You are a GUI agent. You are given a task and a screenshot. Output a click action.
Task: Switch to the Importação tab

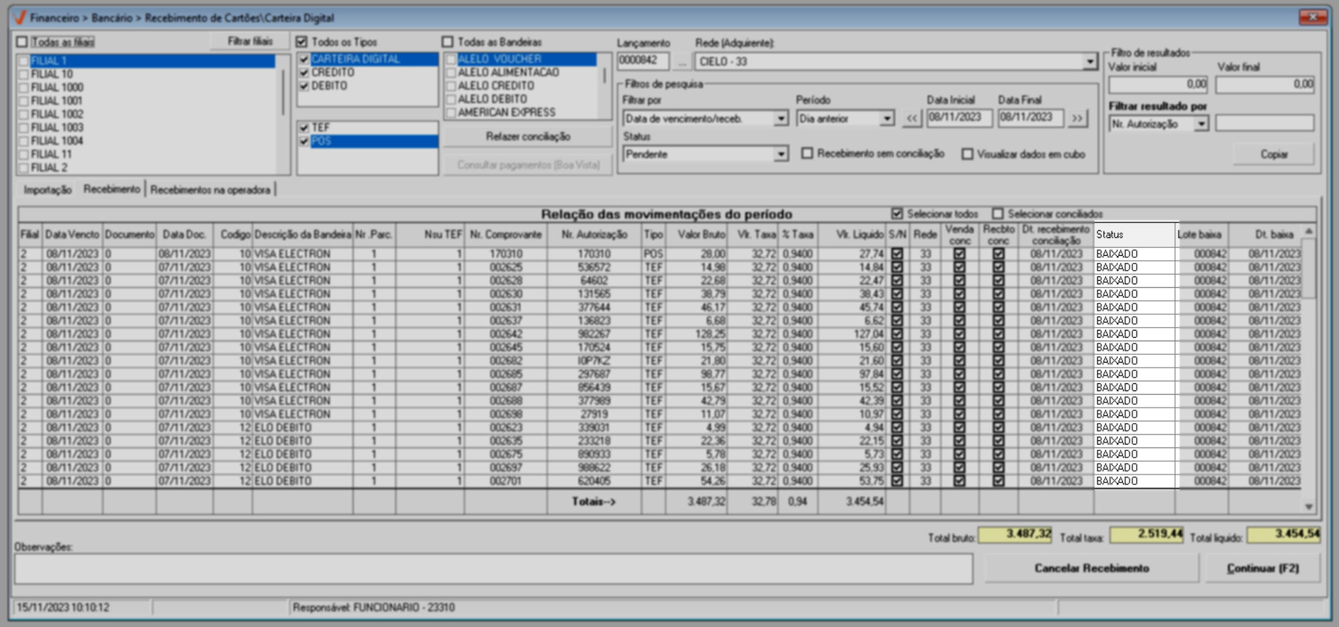pos(48,190)
